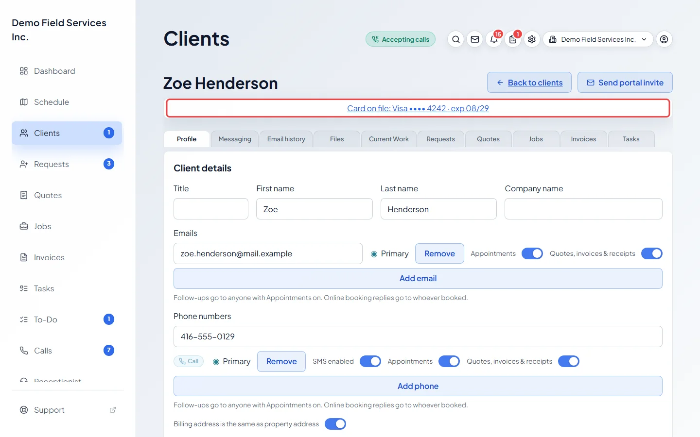Toggle billing address same as property switch
Viewport: 700px width, 437px height.
click(335, 424)
